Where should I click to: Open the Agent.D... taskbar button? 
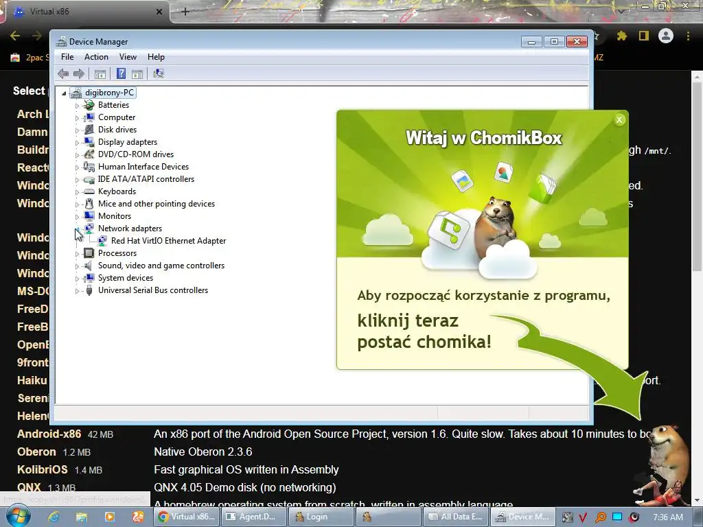(253, 517)
